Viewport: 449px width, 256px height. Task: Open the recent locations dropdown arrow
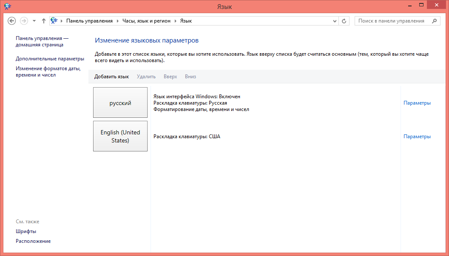(x=34, y=21)
